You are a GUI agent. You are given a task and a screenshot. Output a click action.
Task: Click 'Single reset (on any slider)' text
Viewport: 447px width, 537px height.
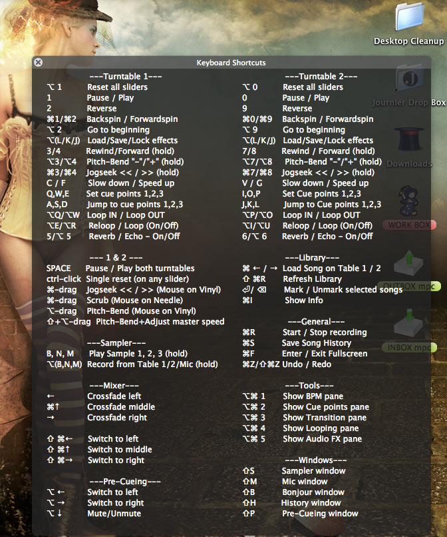pos(138,279)
